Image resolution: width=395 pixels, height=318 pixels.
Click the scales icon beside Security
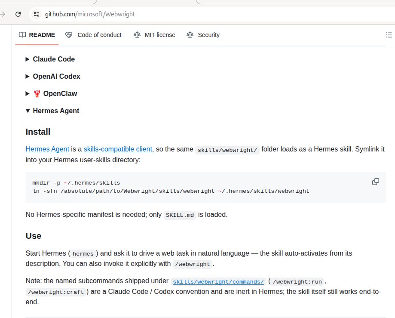190,35
